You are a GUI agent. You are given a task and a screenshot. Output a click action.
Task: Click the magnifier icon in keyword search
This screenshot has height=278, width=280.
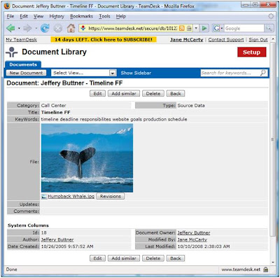(x=263, y=73)
